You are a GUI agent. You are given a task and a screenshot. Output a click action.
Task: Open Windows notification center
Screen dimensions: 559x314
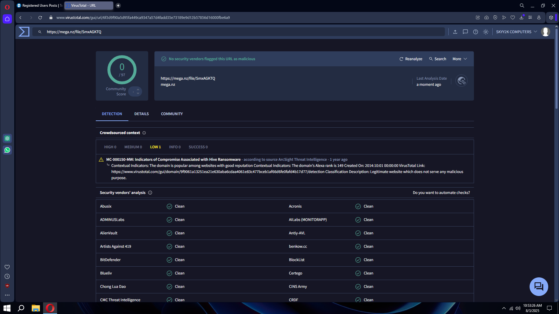click(x=549, y=308)
